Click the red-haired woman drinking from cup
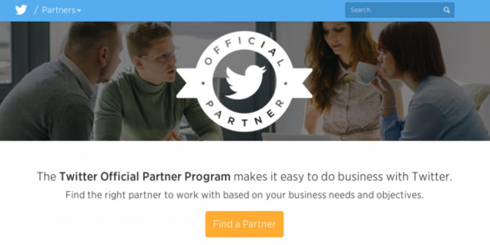The width and height of the screenshot is (490, 245). click(x=428, y=81)
